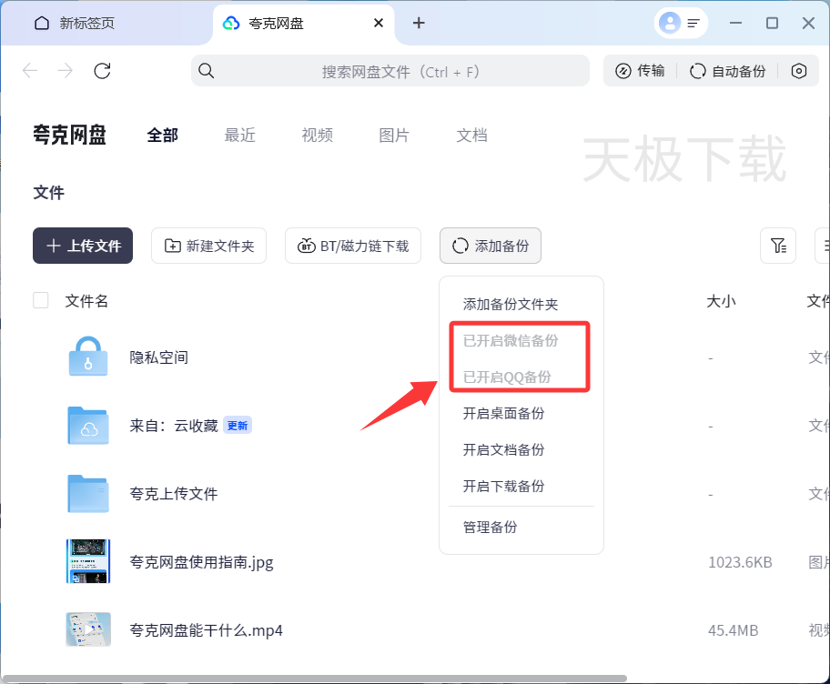
Task: Click the 搜索网盘文件 search field
Action: tap(400, 71)
